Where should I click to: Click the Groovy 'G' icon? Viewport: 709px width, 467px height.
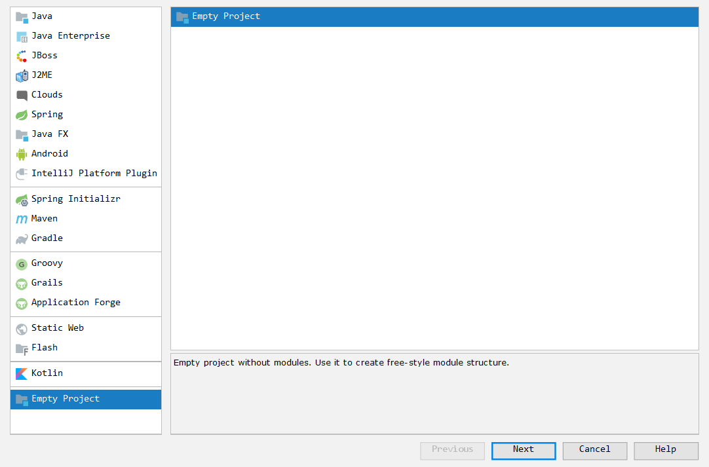[x=22, y=264]
